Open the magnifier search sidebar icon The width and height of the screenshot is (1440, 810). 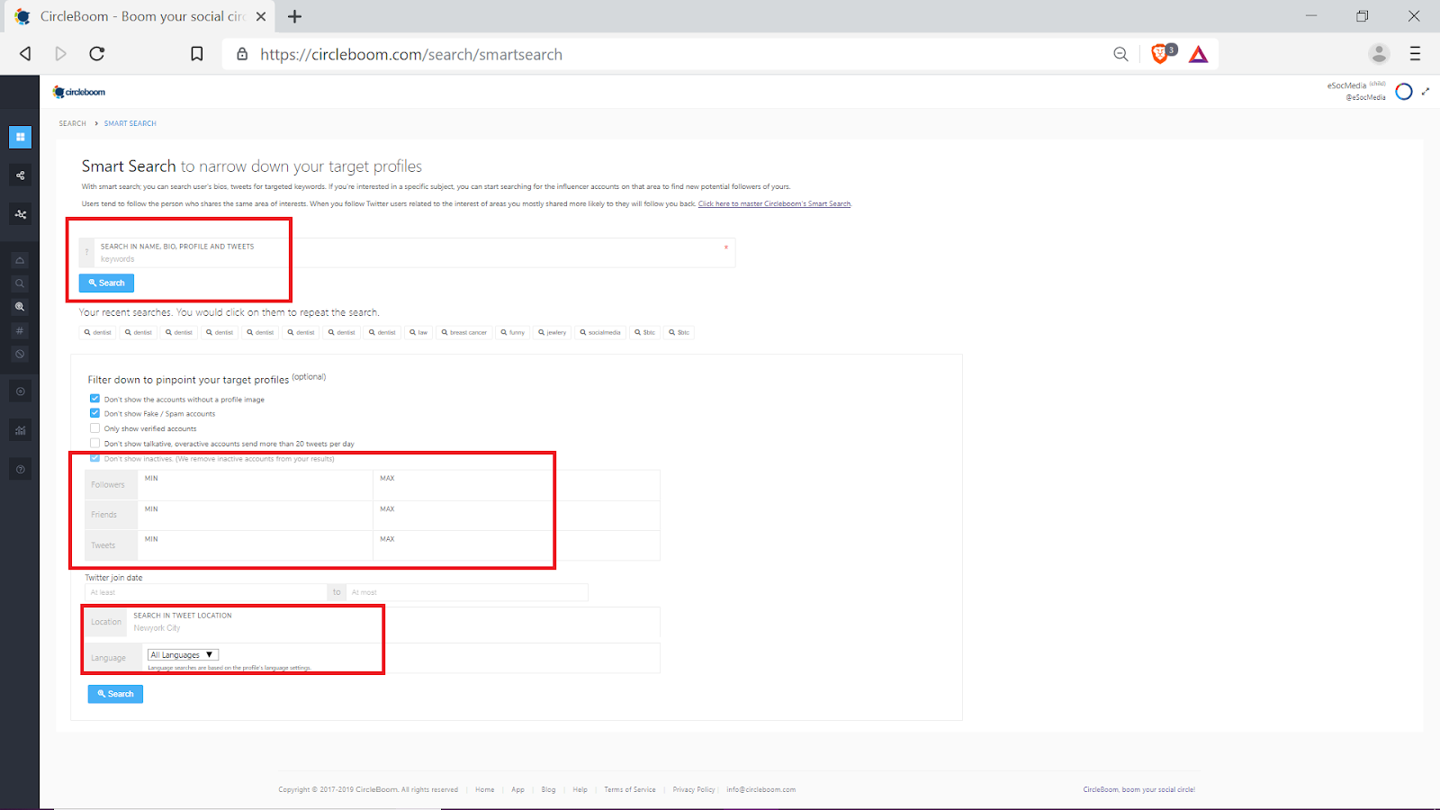pos(20,283)
